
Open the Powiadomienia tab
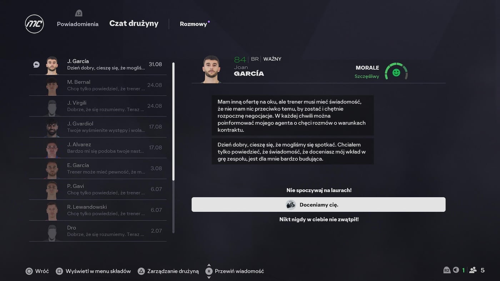point(77,24)
